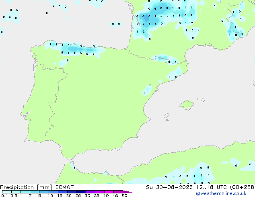Click the 5 to 10 mm legend swatch

(x=44, y=192)
